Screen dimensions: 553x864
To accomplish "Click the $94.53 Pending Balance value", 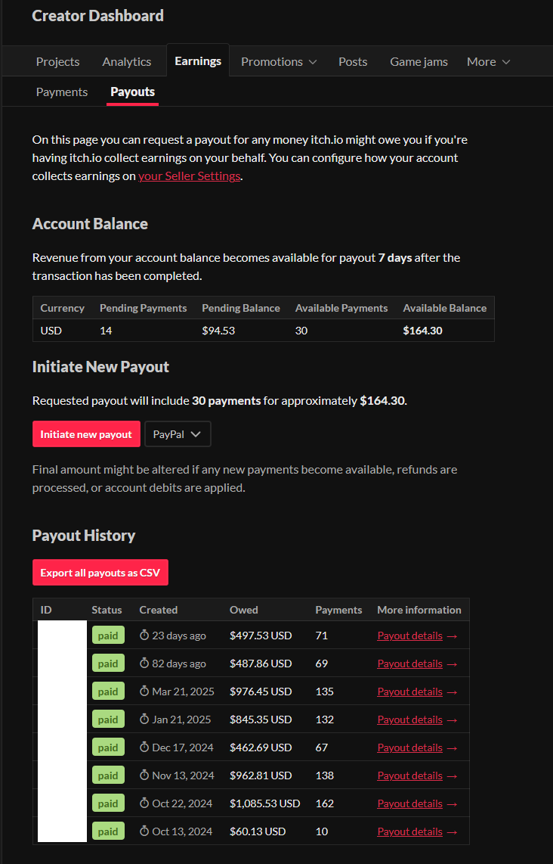I will [218, 331].
